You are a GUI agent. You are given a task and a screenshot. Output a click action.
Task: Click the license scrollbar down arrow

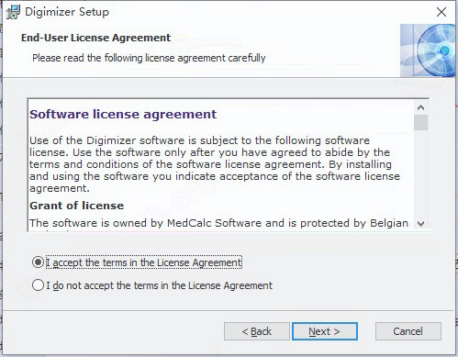coord(421,224)
